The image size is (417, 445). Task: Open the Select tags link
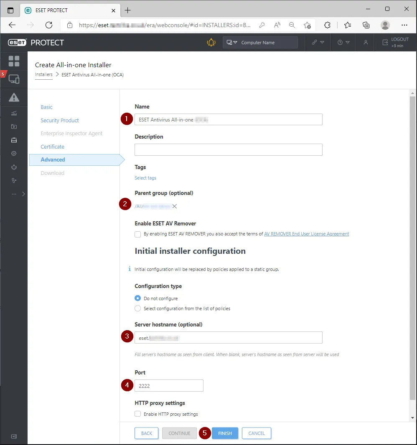click(x=145, y=178)
